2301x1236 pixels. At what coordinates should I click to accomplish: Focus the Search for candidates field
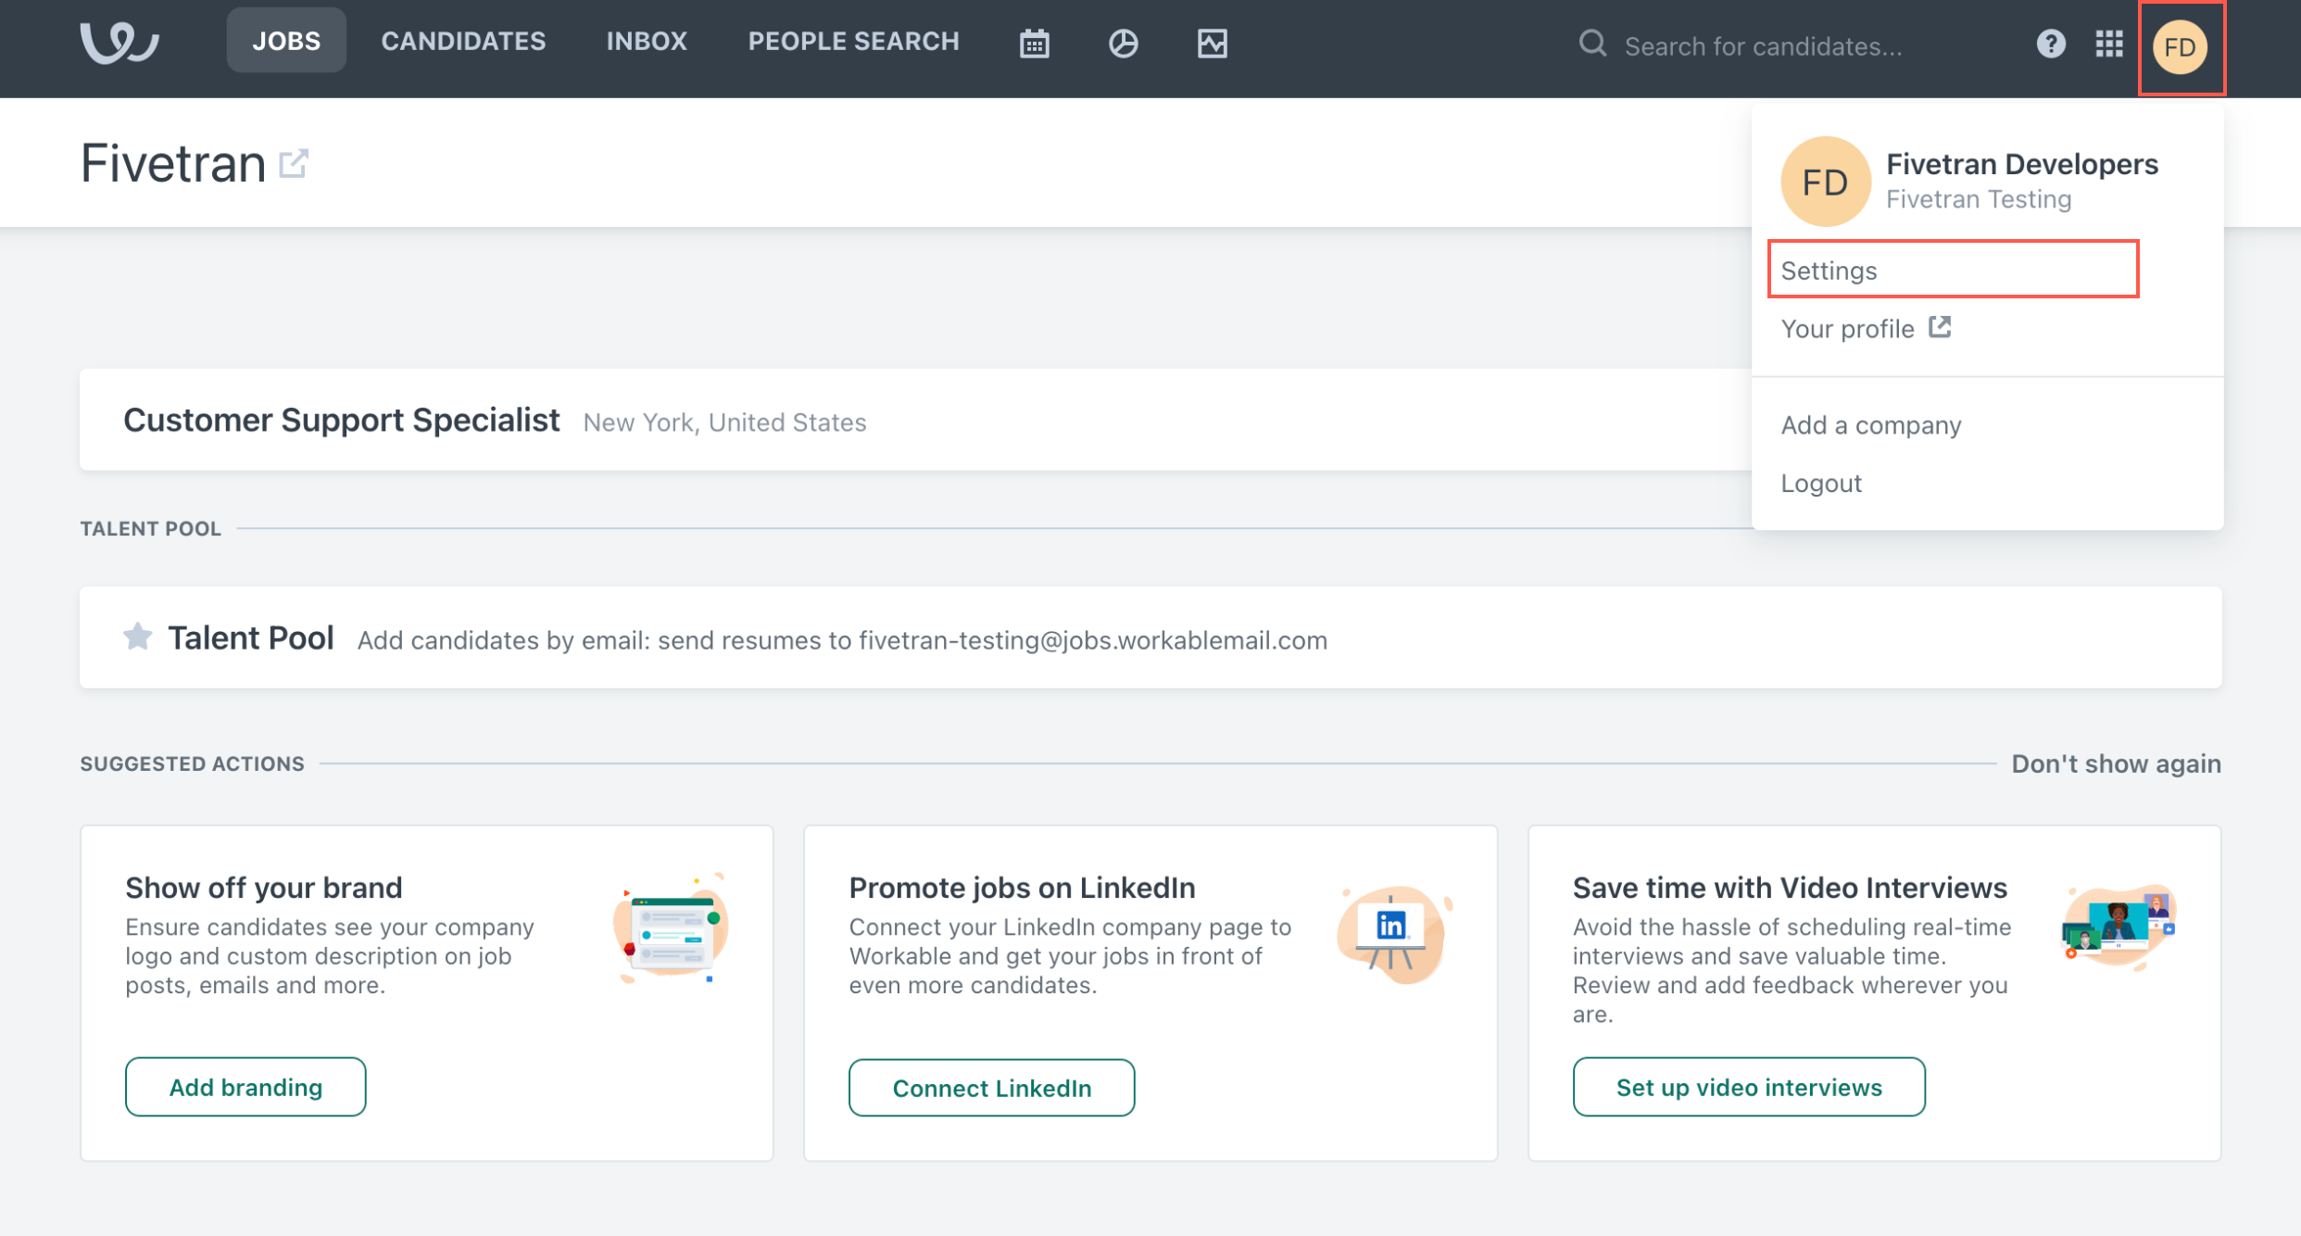[1762, 45]
